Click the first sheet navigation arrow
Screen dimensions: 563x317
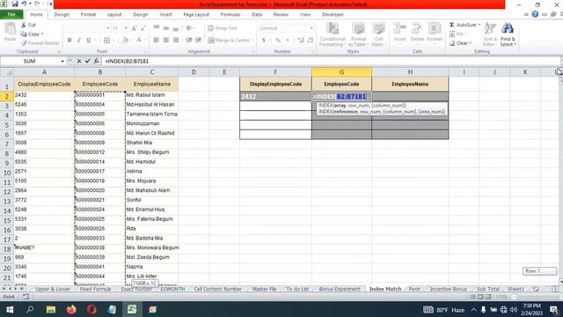click(x=4, y=289)
